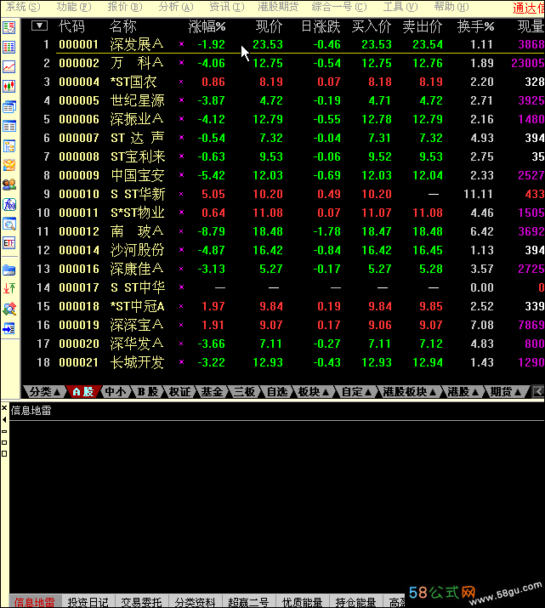Expand the 自定▲ custom tab menu
The image size is (545, 608).
tap(356, 392)
